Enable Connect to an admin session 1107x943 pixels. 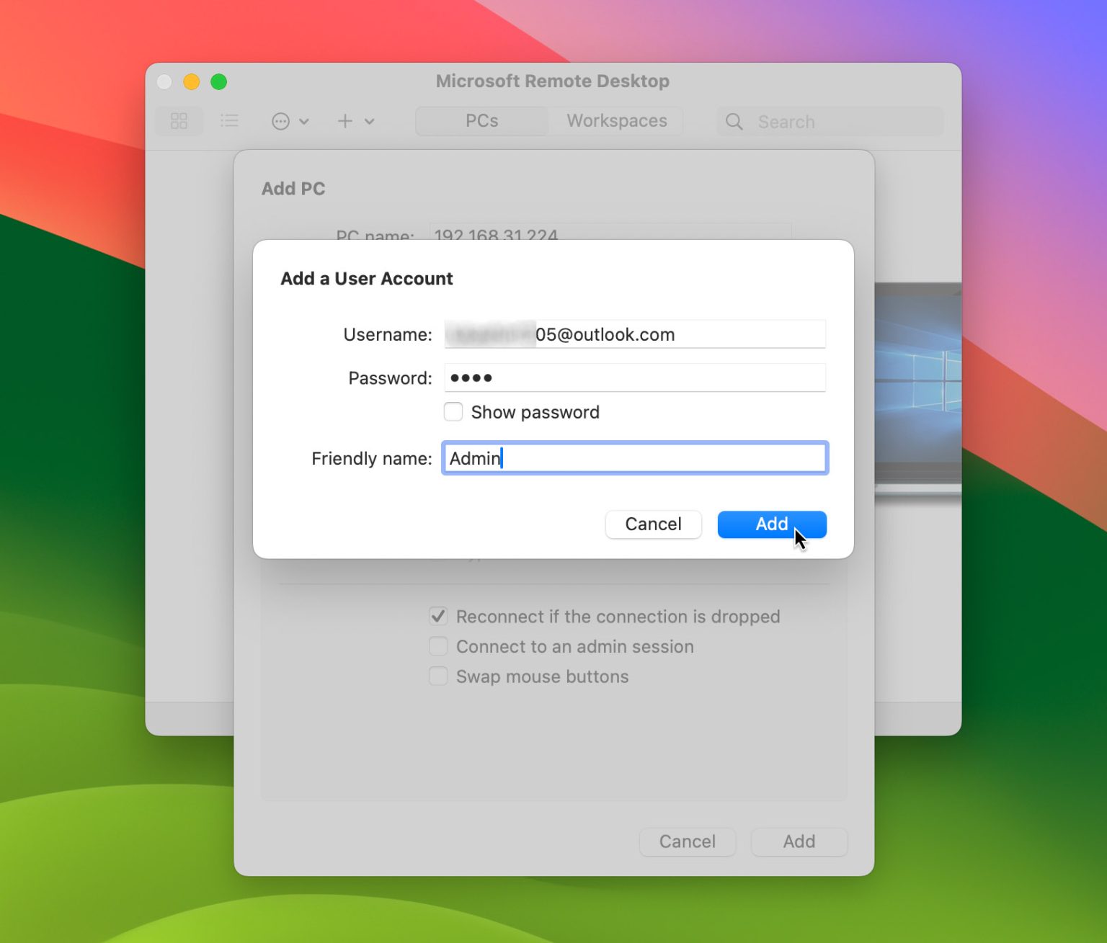click(x=438, y=646)
